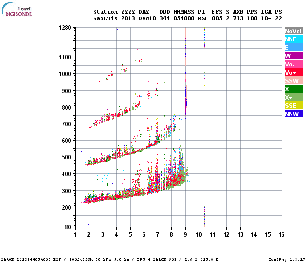Click frequency axis label 13
This screenshot has height=262, width=306.
[x=240, y=234]
